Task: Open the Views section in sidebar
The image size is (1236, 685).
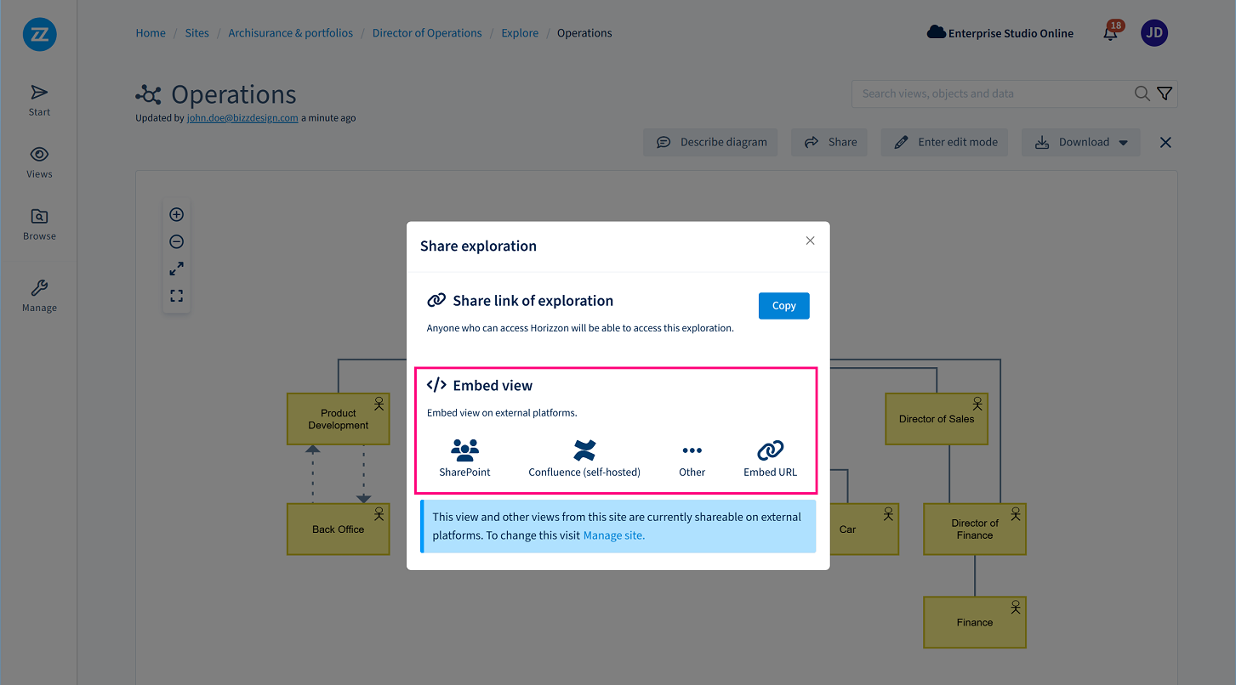Action: pyautogui.click(x=39, y=162)
